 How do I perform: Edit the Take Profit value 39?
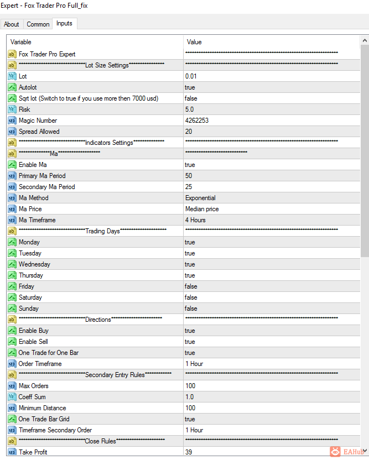[x=272, y=452]
